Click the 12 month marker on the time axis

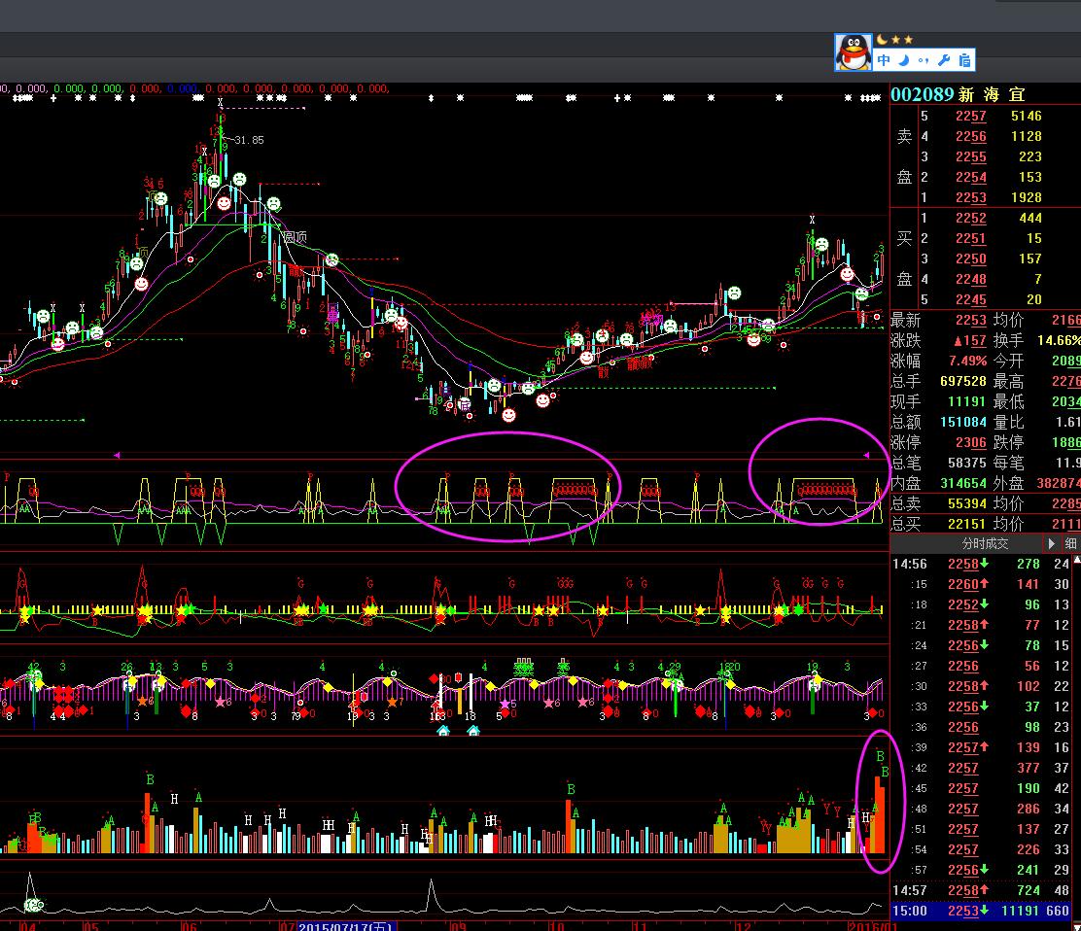click(x=743, y=926)
